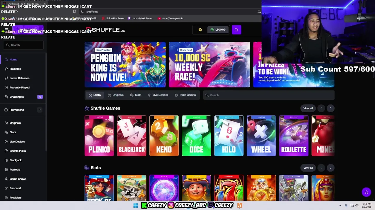Screen dimensions: 375x210
Task: Open the taskbar network icon
Action: [x=352, y=205]
